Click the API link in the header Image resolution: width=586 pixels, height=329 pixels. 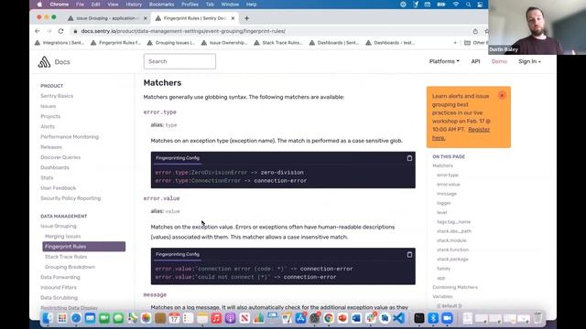coord(475,61)
